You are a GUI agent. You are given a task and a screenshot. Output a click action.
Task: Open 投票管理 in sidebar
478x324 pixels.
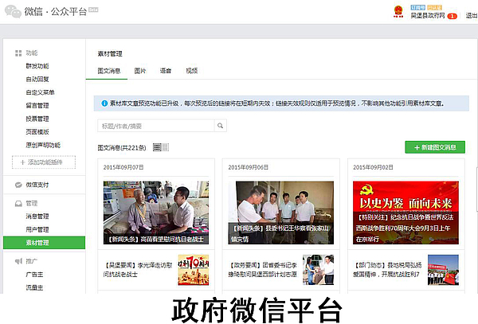coord(37,119)
